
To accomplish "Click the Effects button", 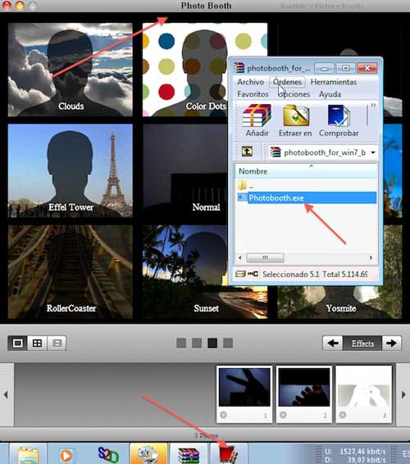I will click(362, 343).
